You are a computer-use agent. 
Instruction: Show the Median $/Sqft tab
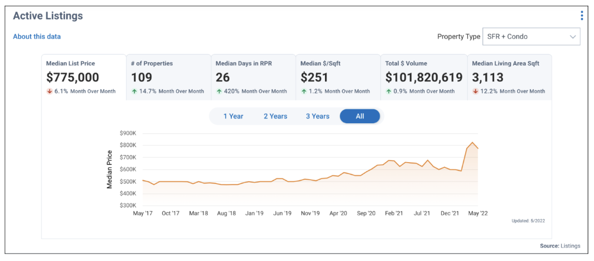pyautogui.click(x=338, y=77)
